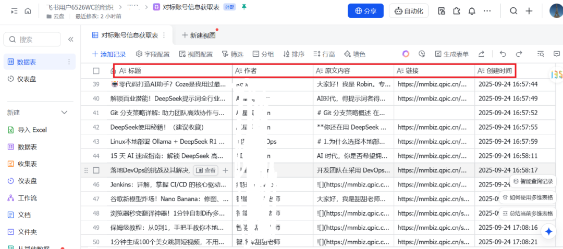563x249 pixels.
Task: Collapse sidebar with double-chevron icon
Action: point(71,40)
